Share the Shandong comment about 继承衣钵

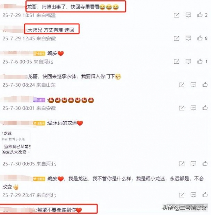click(181, 85)
